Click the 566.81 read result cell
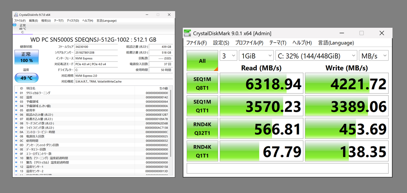Image resolution: width=407 pixels, height=193 pixels. [x=261, y=128]
